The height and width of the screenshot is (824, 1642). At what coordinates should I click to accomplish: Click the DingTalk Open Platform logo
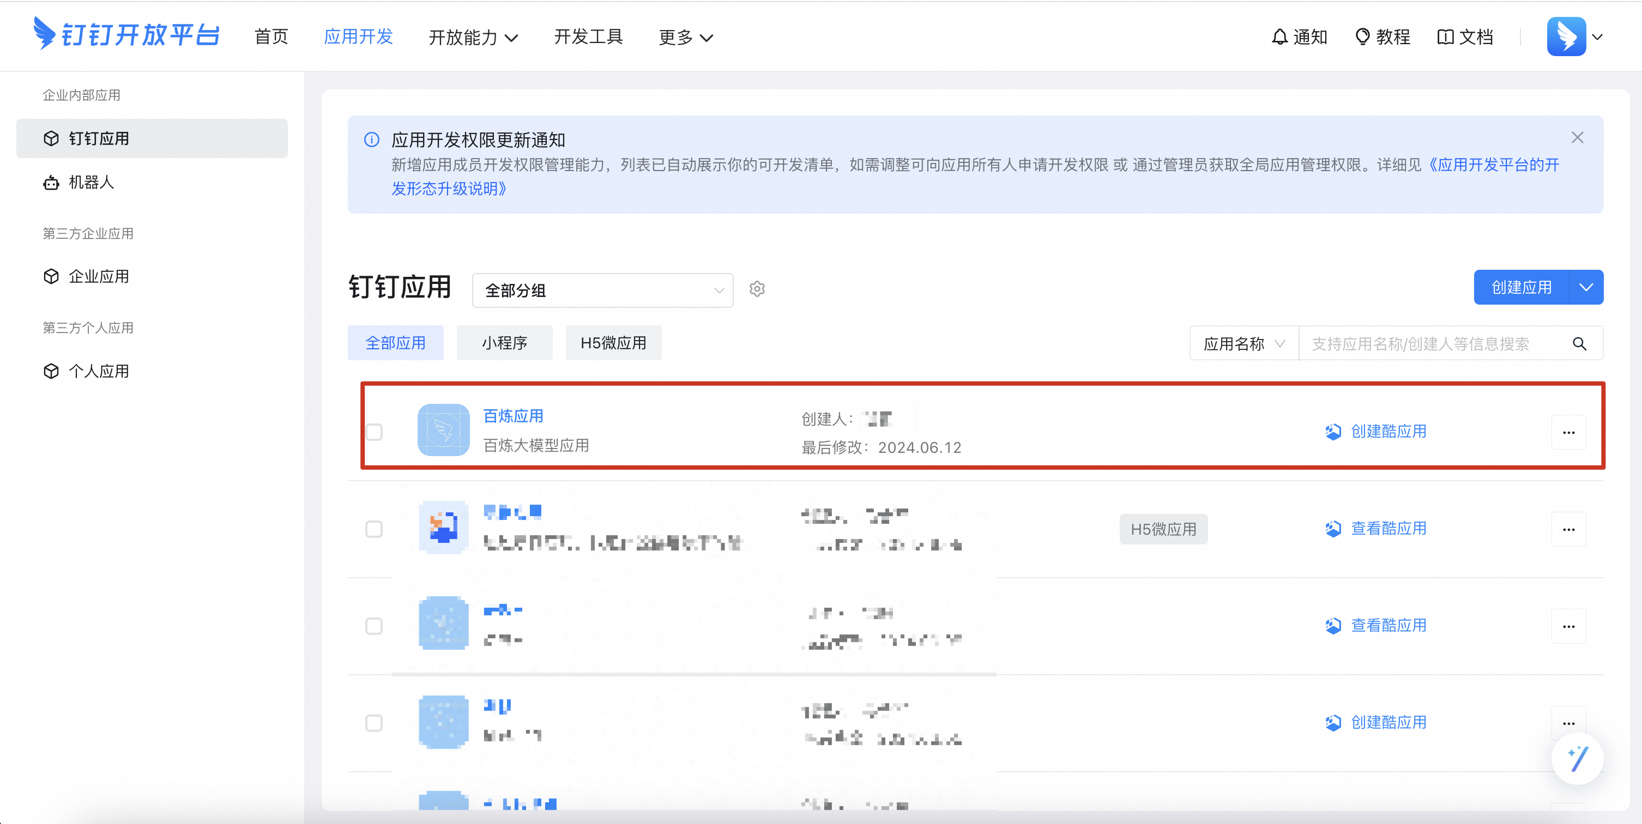click(x=126, y=35)
